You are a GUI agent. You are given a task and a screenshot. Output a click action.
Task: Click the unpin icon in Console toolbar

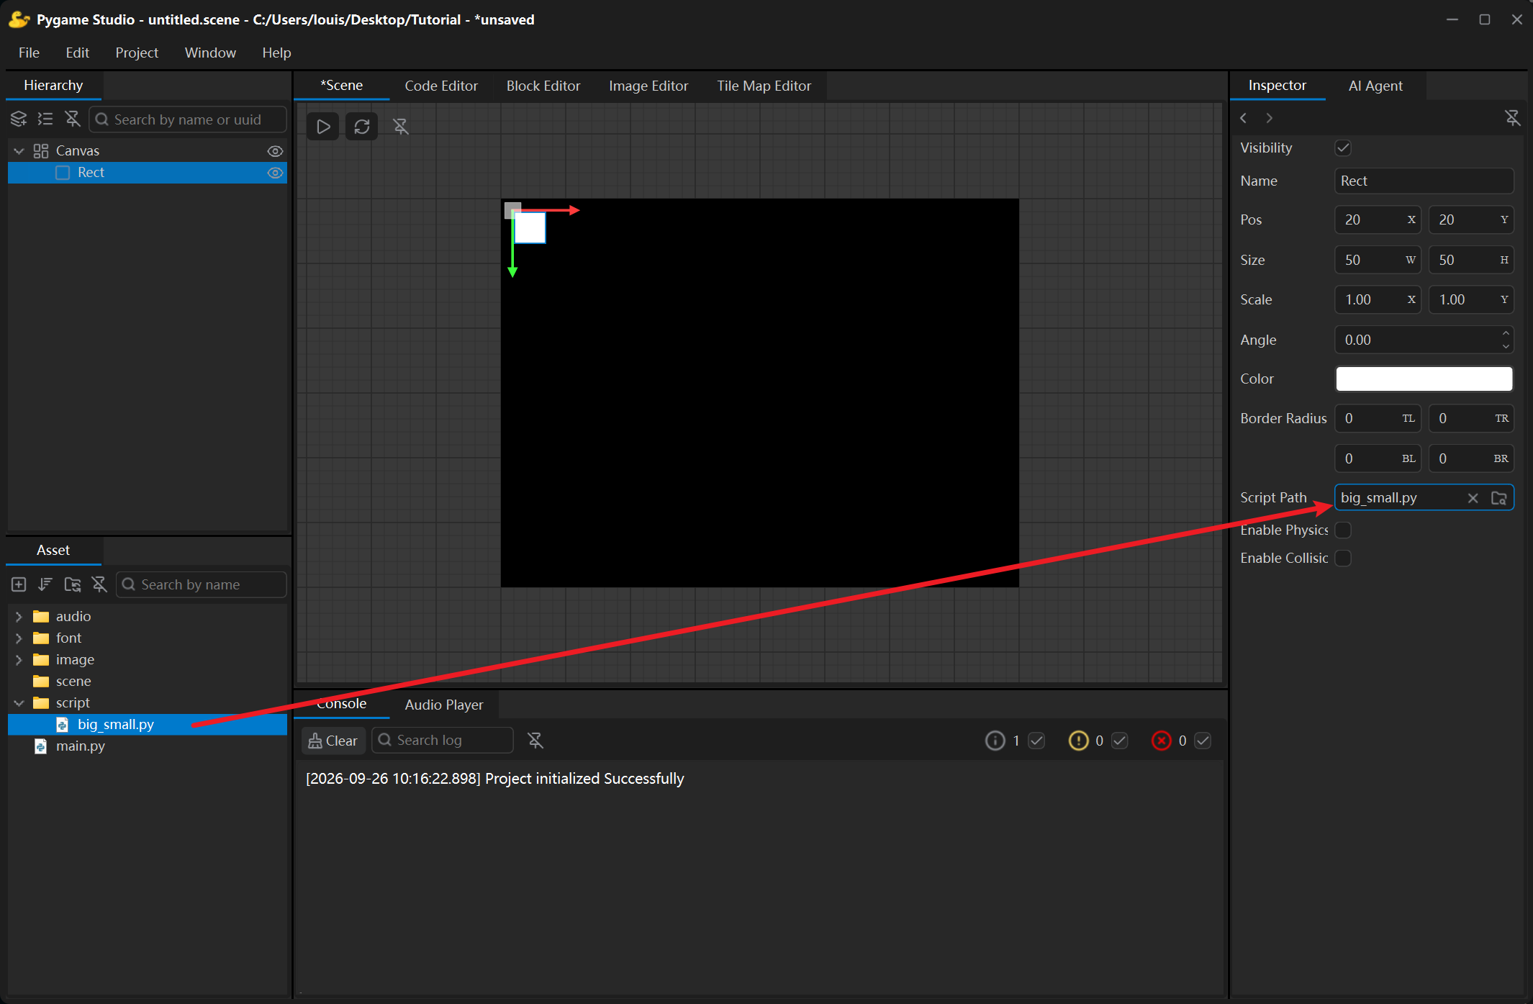coord(535,741)
